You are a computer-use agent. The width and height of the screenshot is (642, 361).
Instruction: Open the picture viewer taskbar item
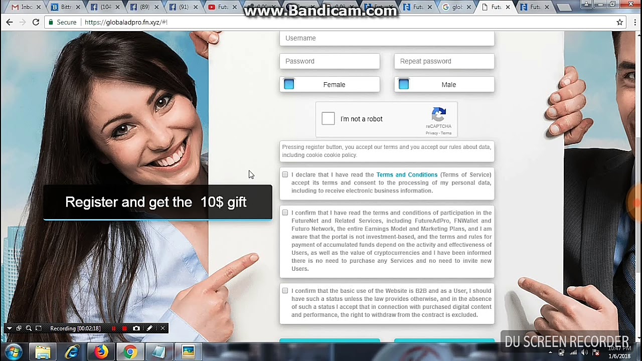coord(188,352)
